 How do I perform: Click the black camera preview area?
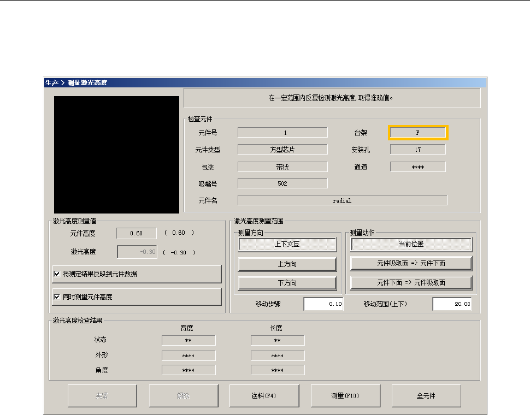point(116,155)
